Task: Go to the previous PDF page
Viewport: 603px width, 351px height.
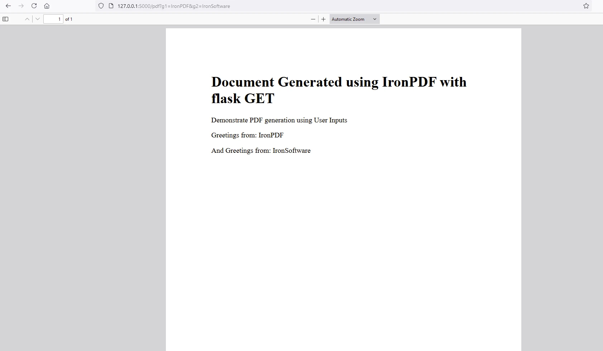Action: (x=27, y=19)
